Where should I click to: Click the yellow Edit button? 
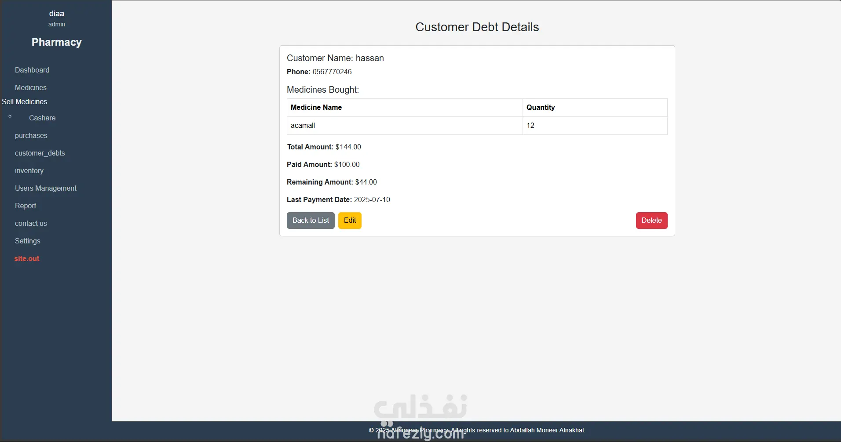point(350,221)
